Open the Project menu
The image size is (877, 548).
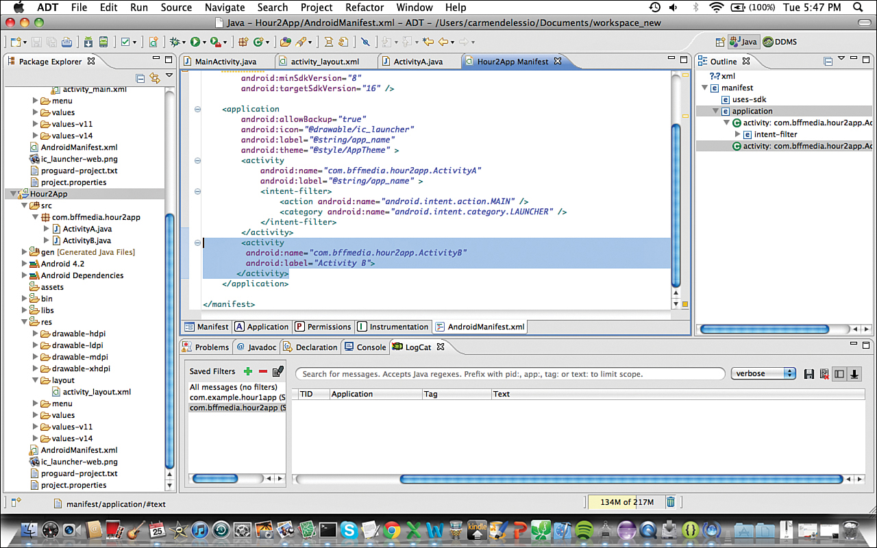pos(317,8)
